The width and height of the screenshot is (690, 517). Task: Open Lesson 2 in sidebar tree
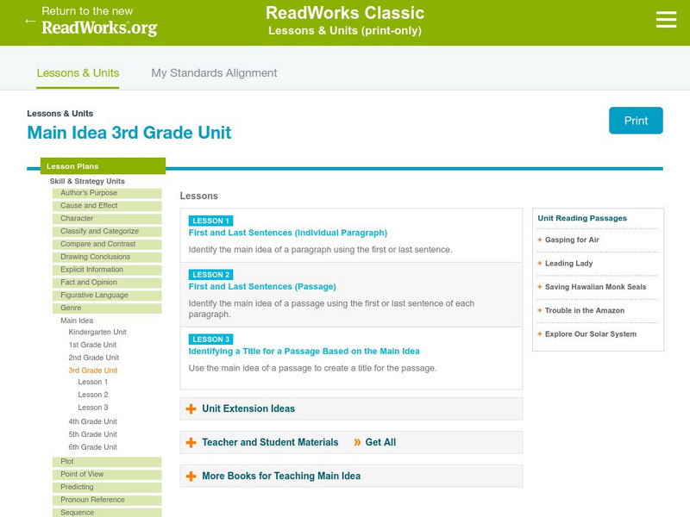[x=93, y=395]
